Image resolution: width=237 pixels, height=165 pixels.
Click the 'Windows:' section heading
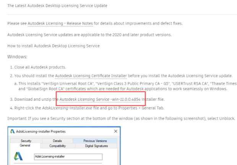click(x=17, y=57)
